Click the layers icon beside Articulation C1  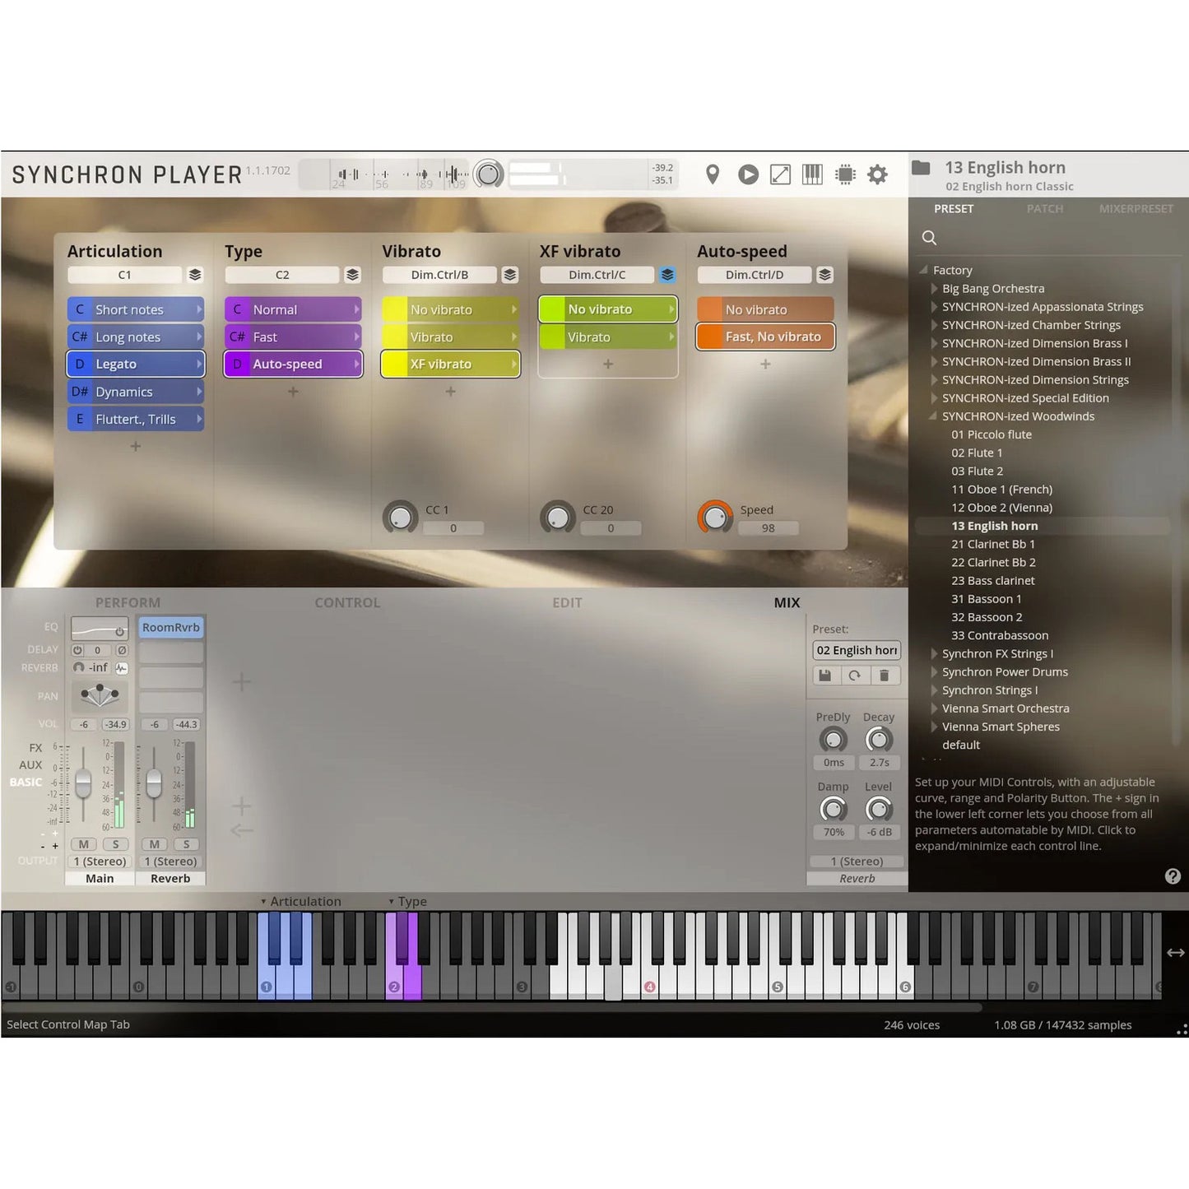tap(195, 275)
